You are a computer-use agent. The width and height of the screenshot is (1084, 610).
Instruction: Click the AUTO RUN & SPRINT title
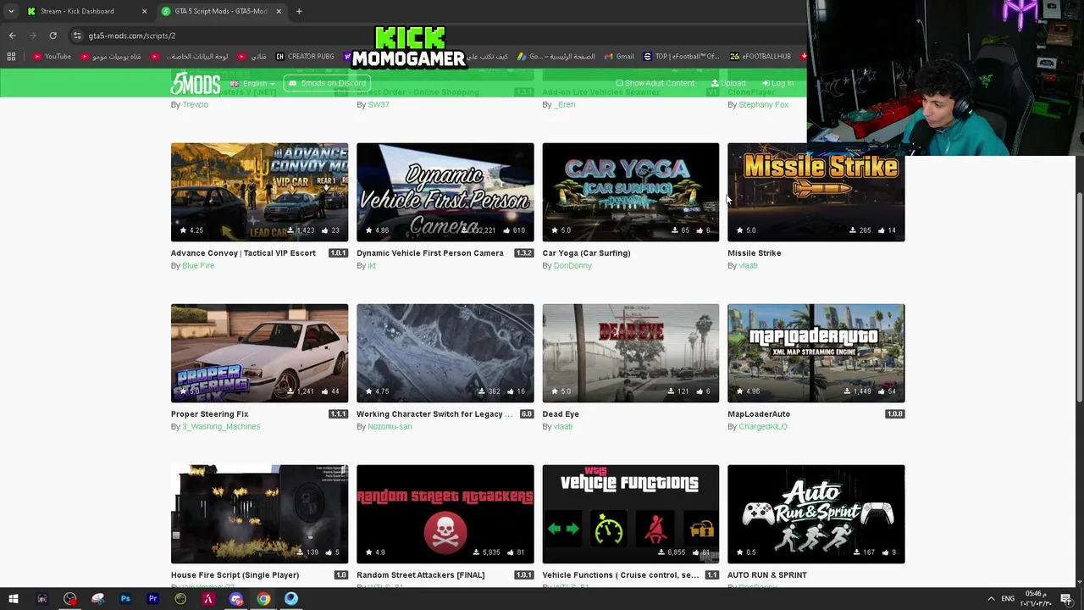coord(767,575)
